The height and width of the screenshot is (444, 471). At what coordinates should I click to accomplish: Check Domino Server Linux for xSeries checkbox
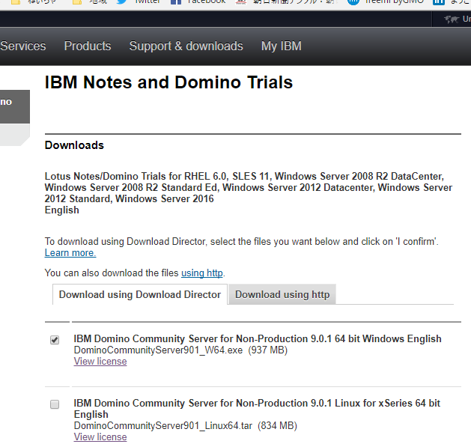pyautogui.click(x=55, y=404)
